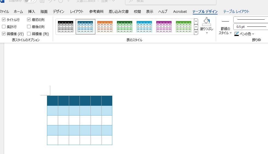
Task: Uncheck the タイトル行 checkbox
Action: [x=4, y=20]
